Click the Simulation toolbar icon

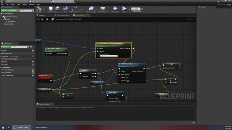(115, 9)
